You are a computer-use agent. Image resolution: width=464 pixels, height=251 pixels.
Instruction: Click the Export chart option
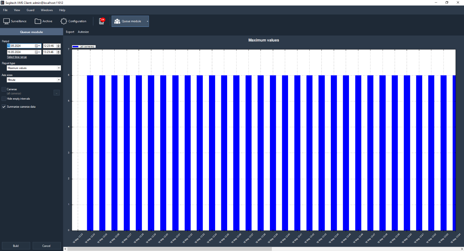click(70, 32)
